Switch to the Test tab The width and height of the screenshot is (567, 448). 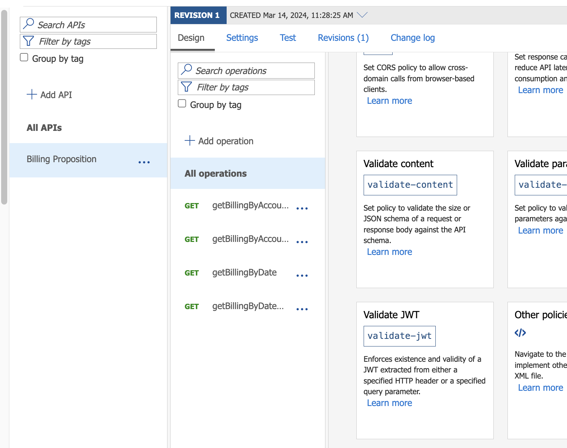click(x=288, y=38)
